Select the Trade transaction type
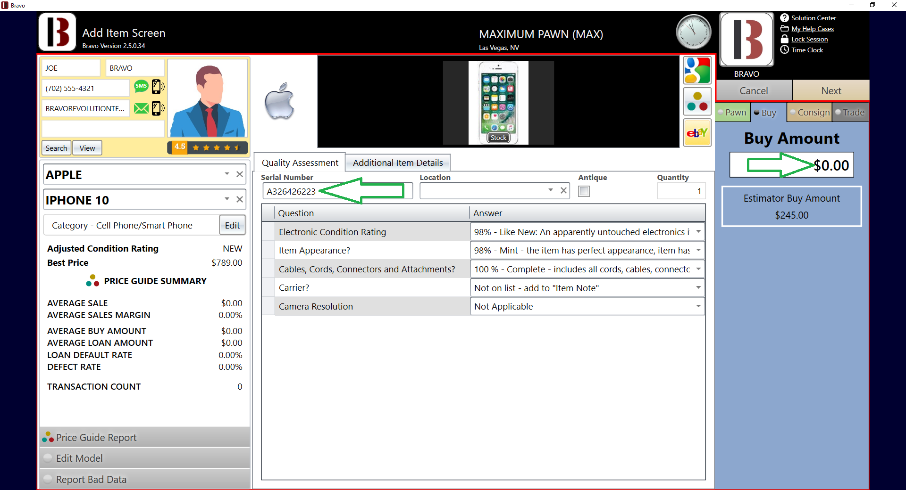 tap(850, 113)
